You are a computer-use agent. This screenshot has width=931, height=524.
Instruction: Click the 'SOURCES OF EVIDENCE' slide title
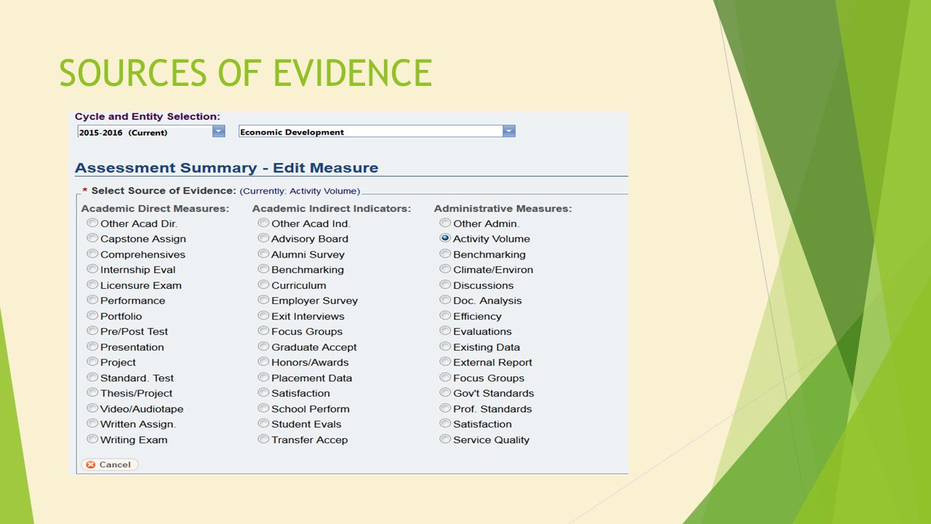[245, 72]
